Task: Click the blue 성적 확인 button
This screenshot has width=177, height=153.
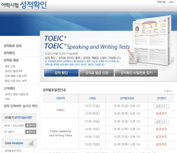Action: tap(61, 73)
